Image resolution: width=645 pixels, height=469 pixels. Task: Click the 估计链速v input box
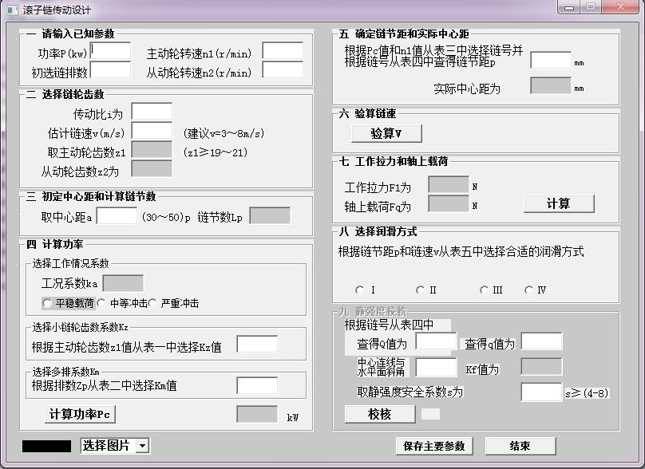pos(151,131)
